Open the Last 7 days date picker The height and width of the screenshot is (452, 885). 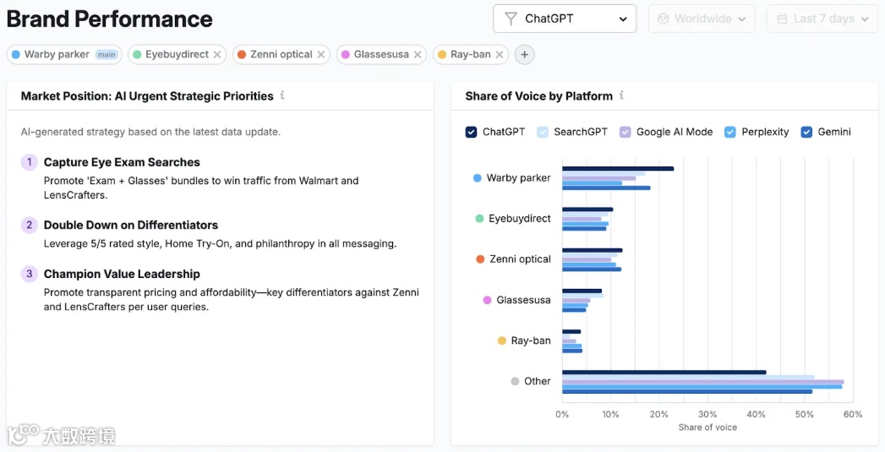tap(822, 19)
